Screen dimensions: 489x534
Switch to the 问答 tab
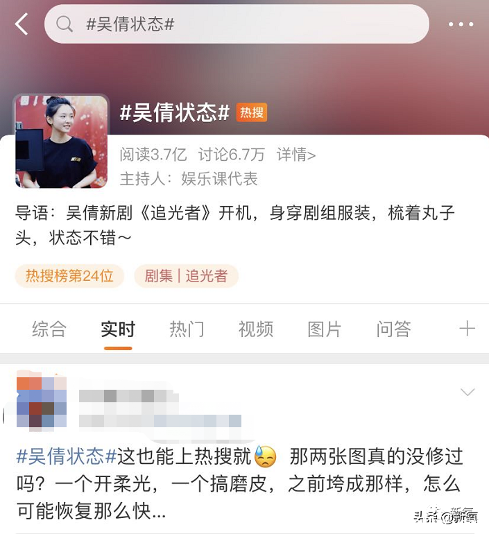point(393,329)
